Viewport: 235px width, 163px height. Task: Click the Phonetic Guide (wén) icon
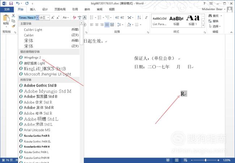pyautogui.click(x=80, y=18)
